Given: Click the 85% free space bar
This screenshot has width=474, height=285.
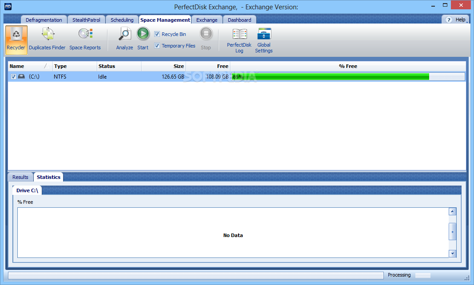Looking at the screenshot, I should pyautogui.click(x=348, y=77).
